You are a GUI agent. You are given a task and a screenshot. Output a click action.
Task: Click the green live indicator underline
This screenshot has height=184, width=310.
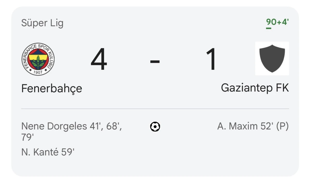(269, 28)
